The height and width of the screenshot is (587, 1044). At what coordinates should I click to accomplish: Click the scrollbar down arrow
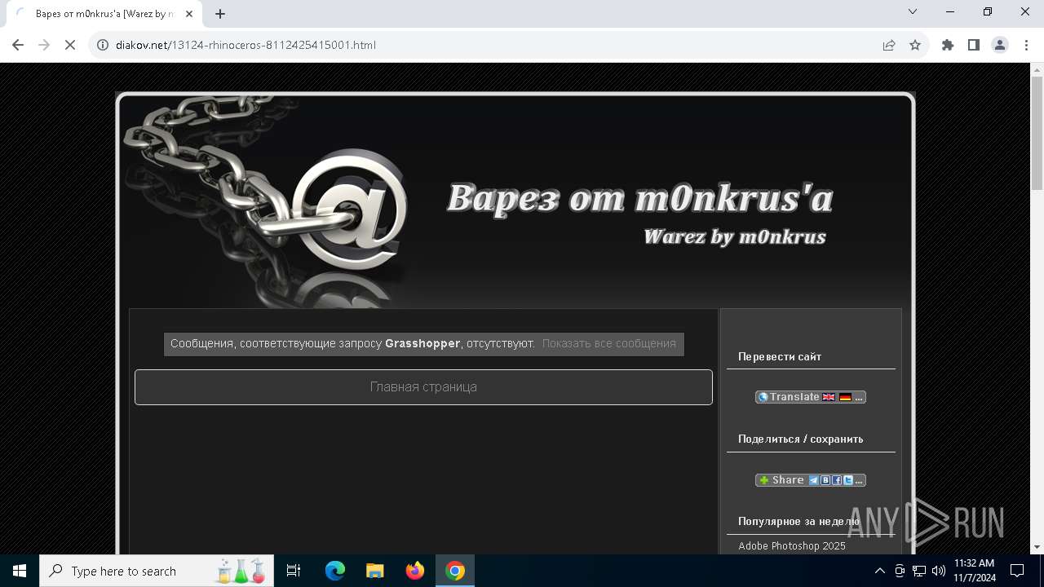(1037, 547)
